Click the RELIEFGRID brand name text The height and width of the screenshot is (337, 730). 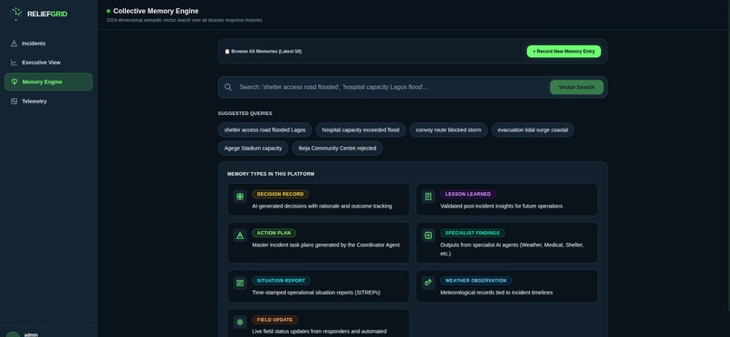pos(47,14)
